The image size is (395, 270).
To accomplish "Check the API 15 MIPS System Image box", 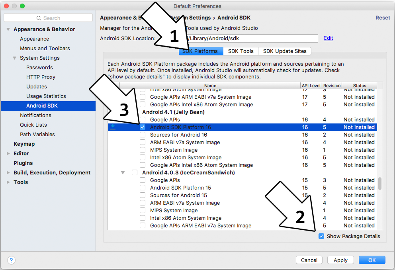I will point(143,210).
